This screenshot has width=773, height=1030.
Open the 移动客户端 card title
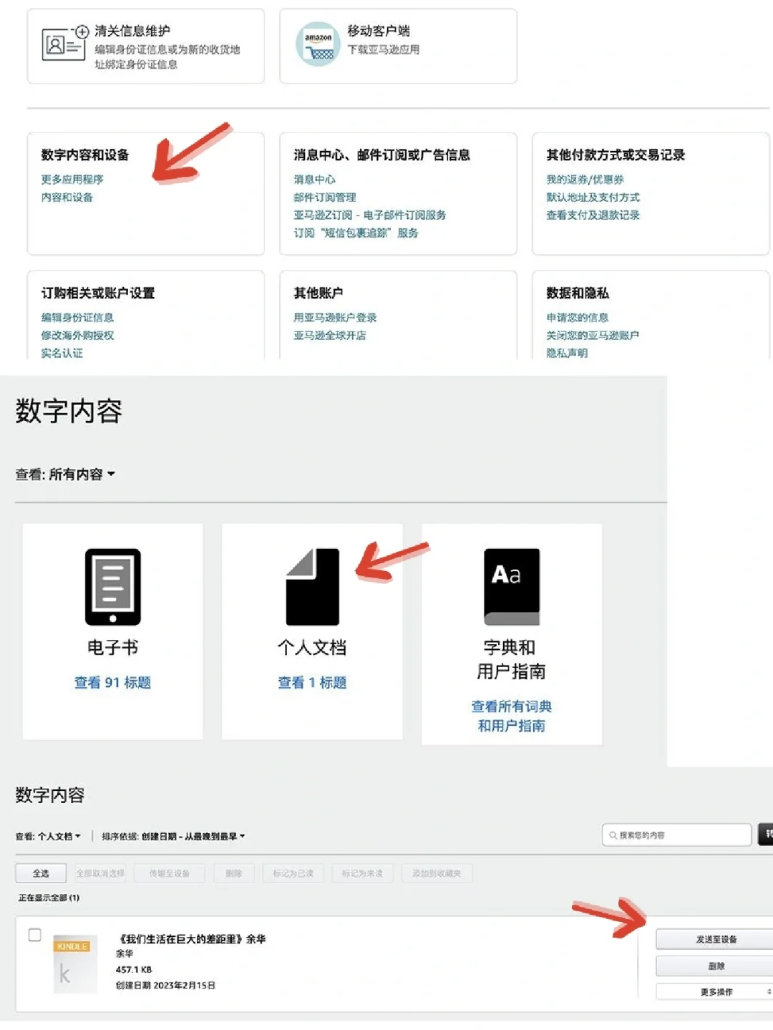click(379, 31)
